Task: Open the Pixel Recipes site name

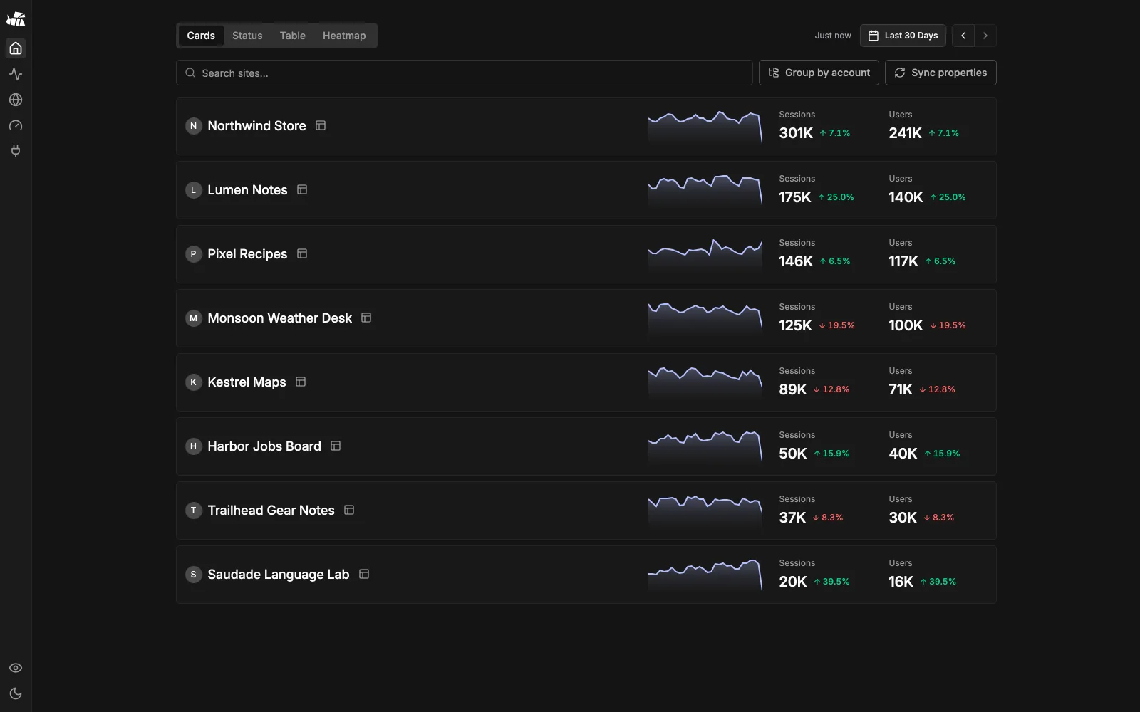Action: 247,254
